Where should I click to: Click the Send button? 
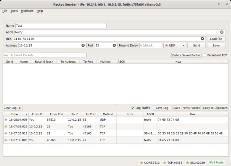197,45
